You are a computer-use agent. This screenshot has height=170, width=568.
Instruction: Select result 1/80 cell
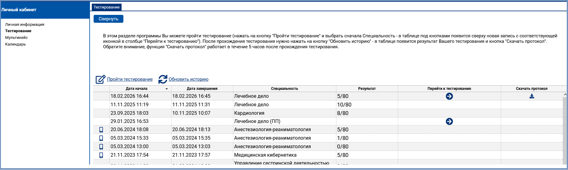click(x=367, y=138)
